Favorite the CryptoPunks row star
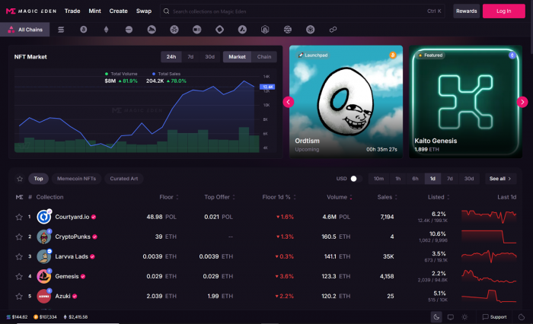The width and height of the screenshot is (533, 324). (x=19, y=237)
